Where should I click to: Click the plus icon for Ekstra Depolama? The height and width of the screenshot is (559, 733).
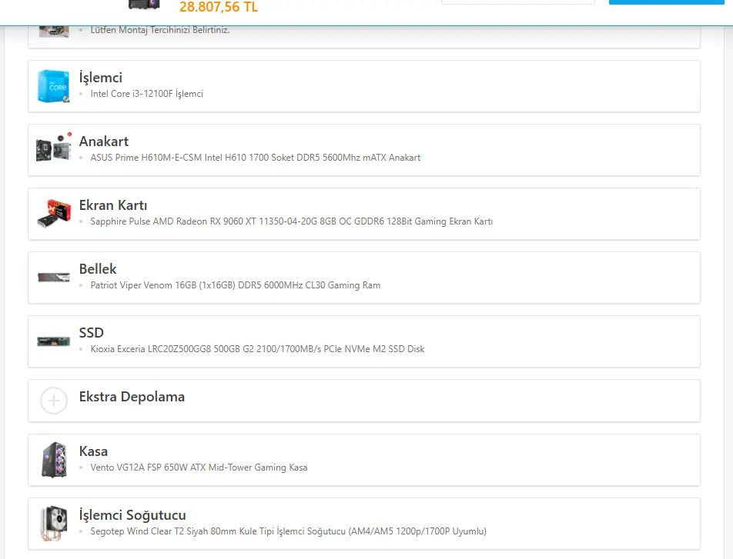point(54,401)
